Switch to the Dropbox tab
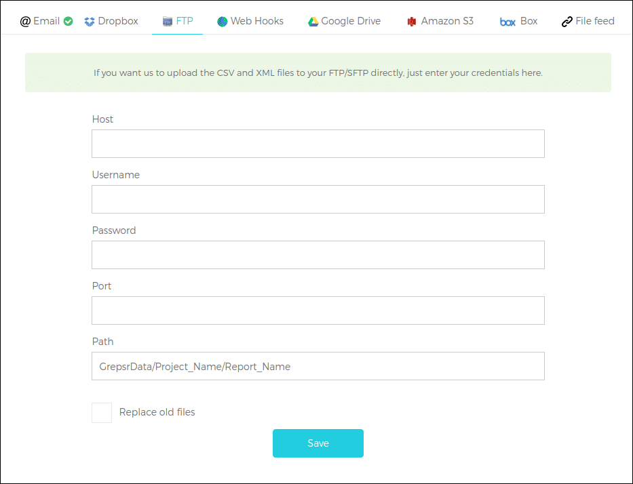 coord(111,21)
